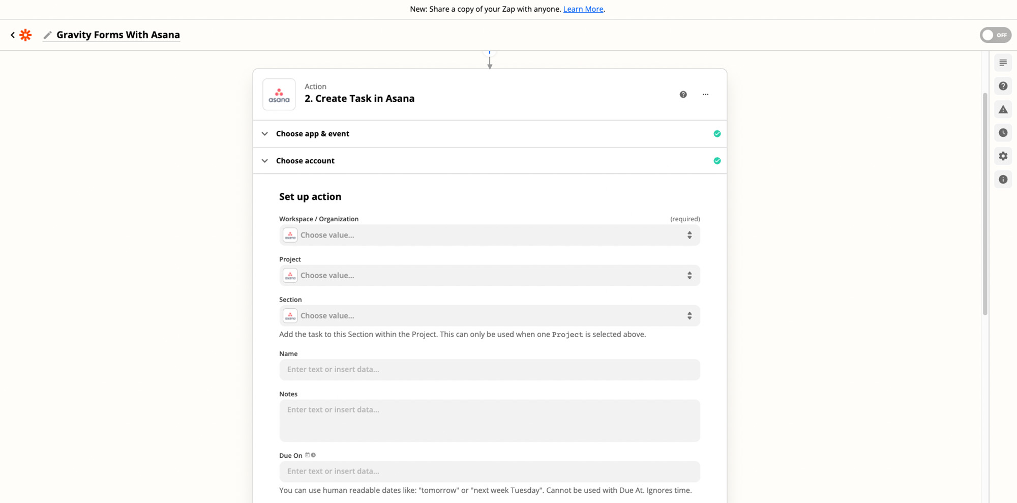
Task: Focus the Due On input field
Action: [x=489, y=471]
